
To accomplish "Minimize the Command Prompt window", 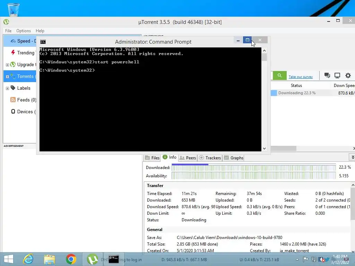I will point(238,40).
